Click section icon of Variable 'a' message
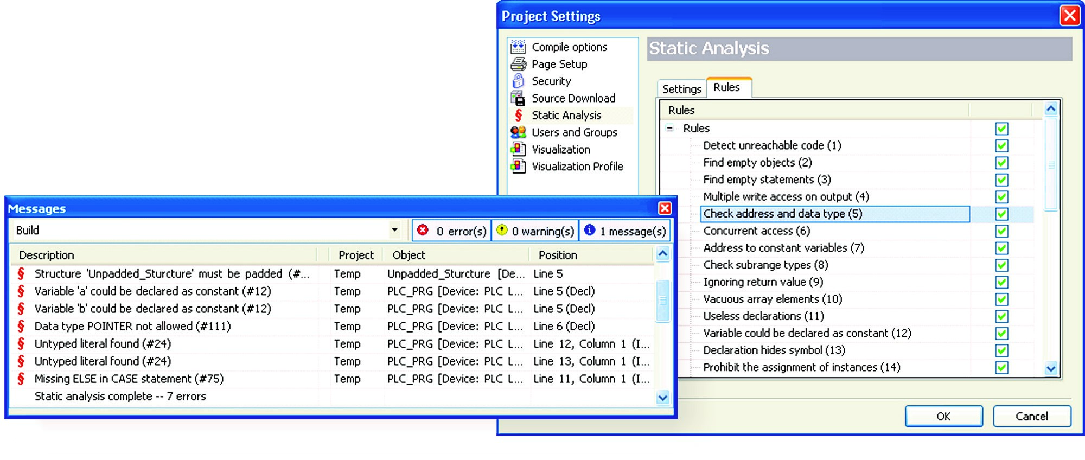 click(x=21, y=291)
